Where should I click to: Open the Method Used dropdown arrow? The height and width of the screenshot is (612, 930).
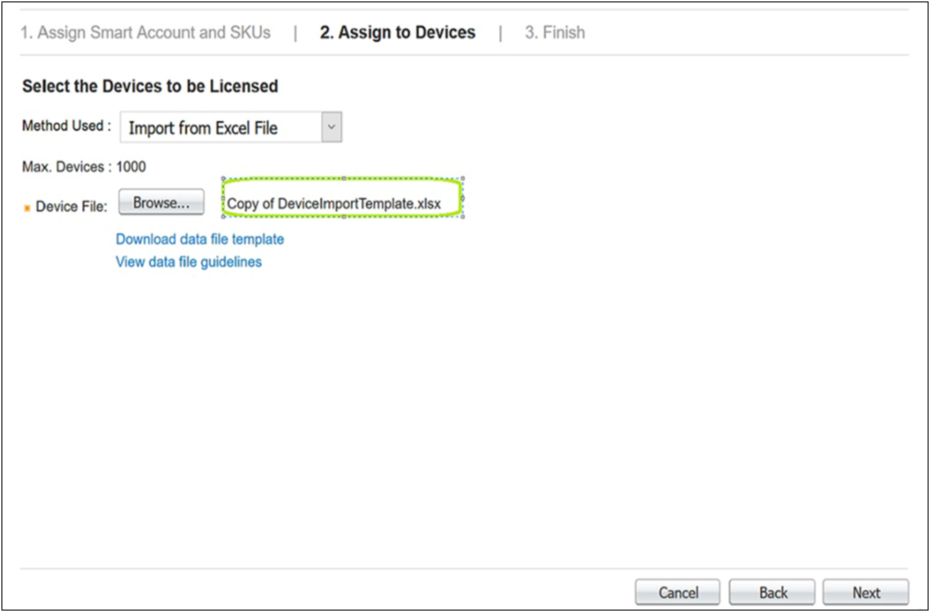click(332, 127)
